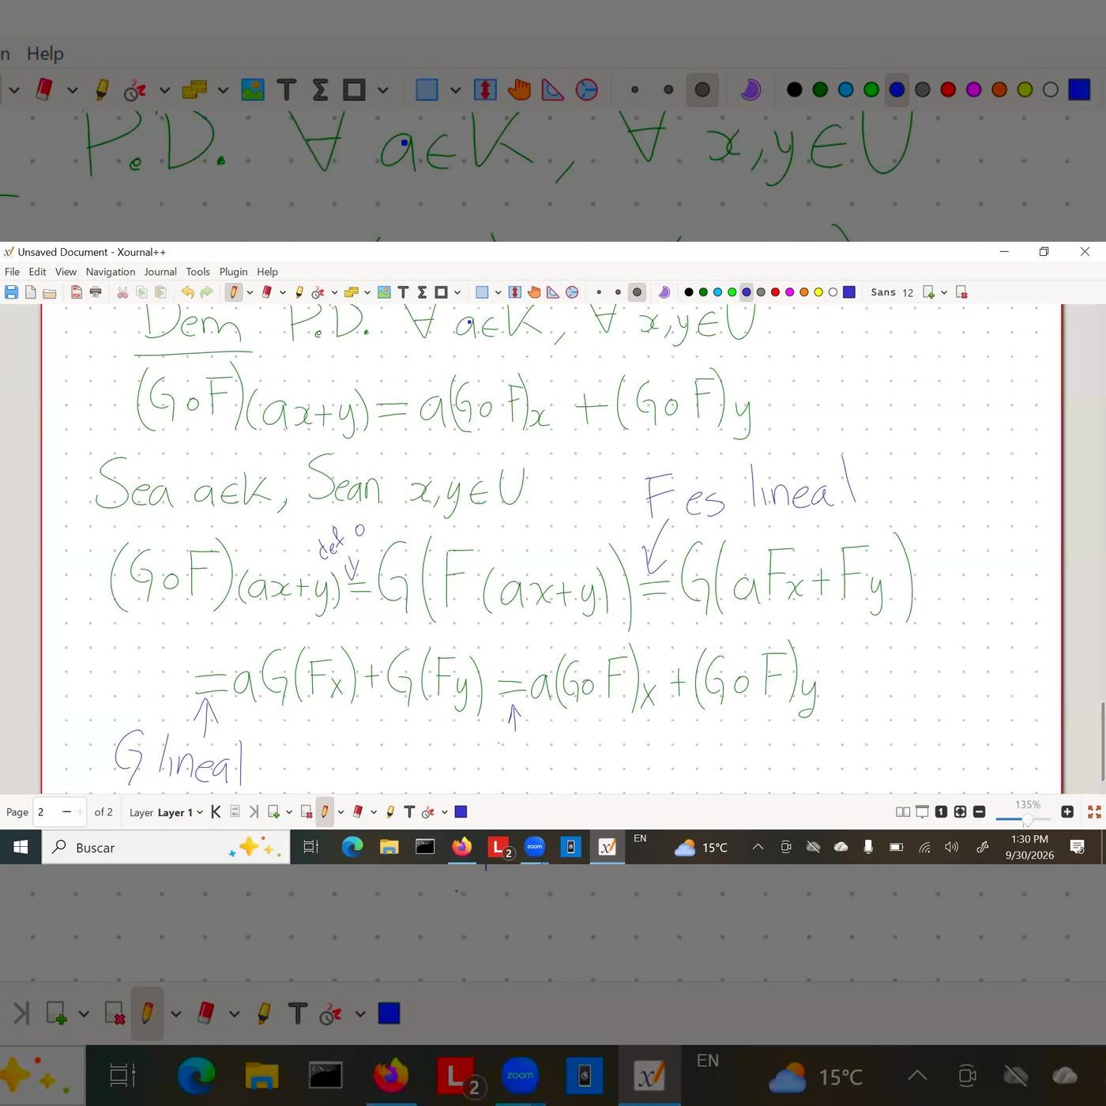Select the PDF text selection tool
Screen dimensions: 1106x1106
352,292
